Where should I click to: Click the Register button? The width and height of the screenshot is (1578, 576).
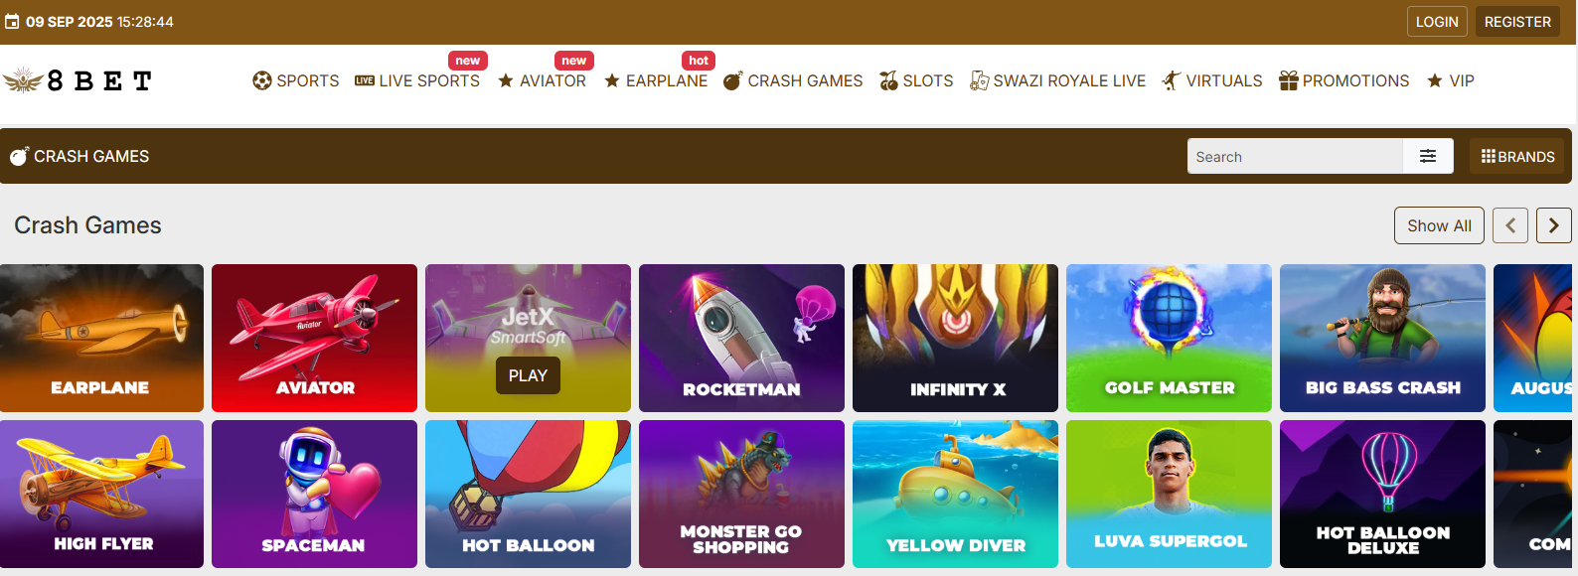[1517, 22]
